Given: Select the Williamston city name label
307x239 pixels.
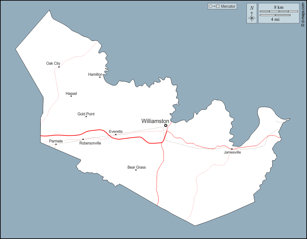Looking at the screenshot, I should tap(155, 121).
